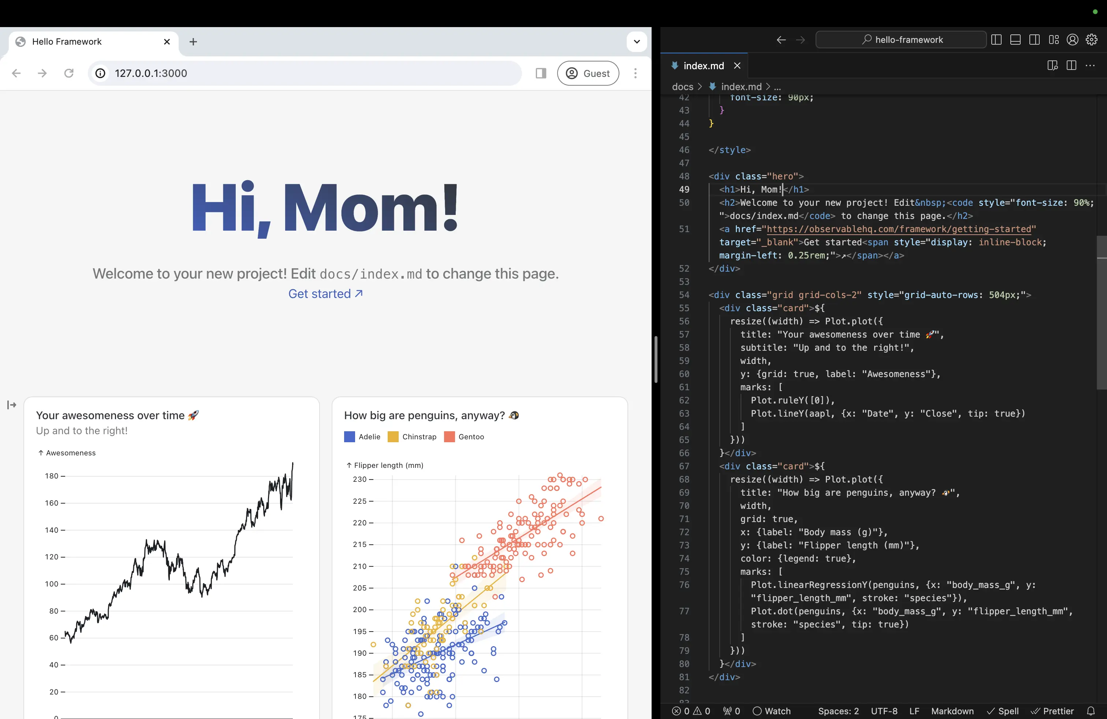Toggle the bottom panel layout icon

point(1015,40)
